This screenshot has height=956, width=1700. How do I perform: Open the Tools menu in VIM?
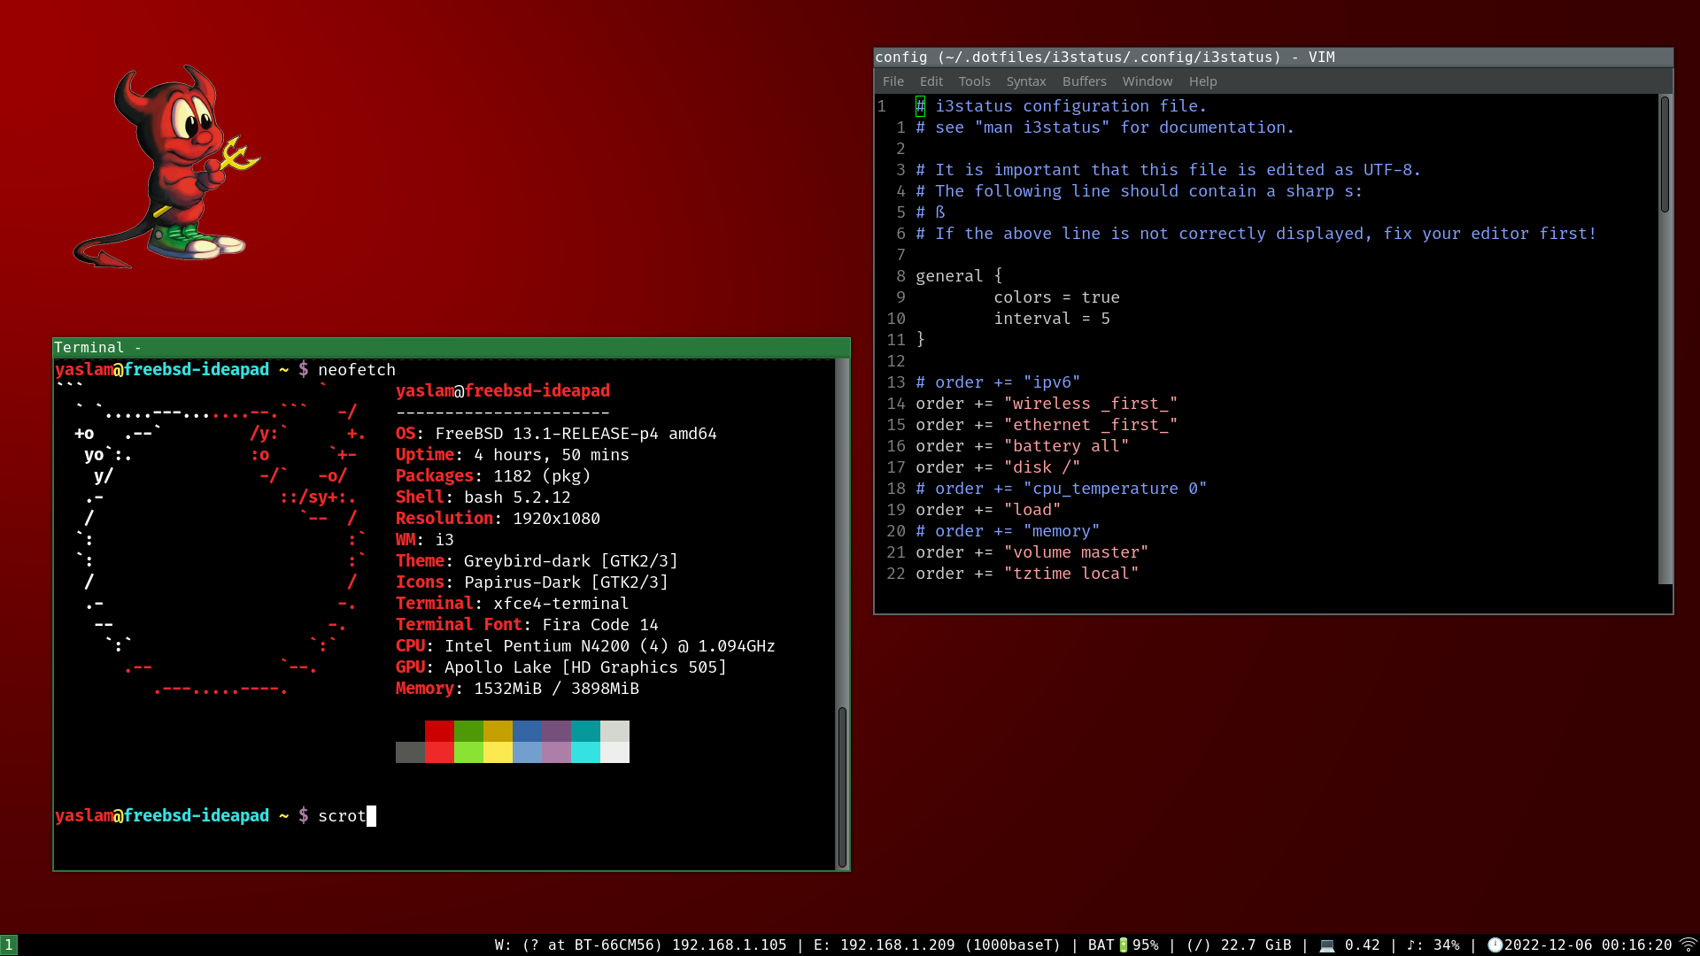point(974,81)
